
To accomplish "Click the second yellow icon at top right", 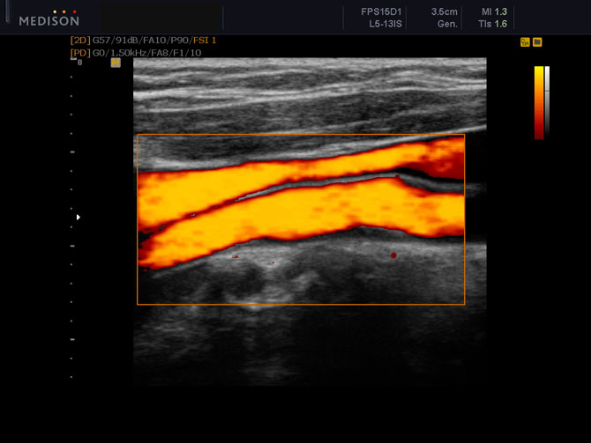I will (x=537, y=42).
